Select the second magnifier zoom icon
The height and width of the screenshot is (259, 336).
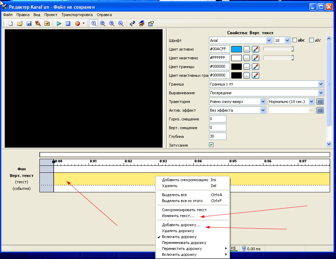103,24
